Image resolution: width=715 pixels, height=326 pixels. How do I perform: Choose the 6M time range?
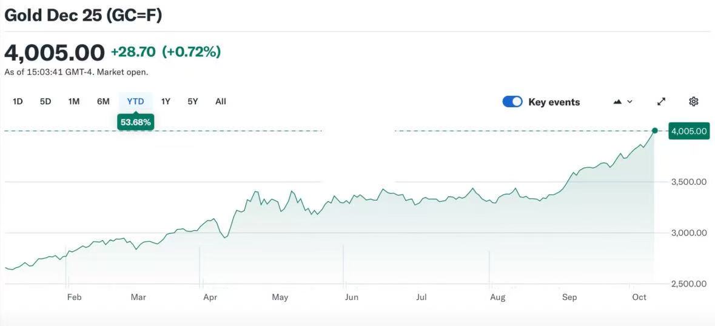[x=103, y=102]
